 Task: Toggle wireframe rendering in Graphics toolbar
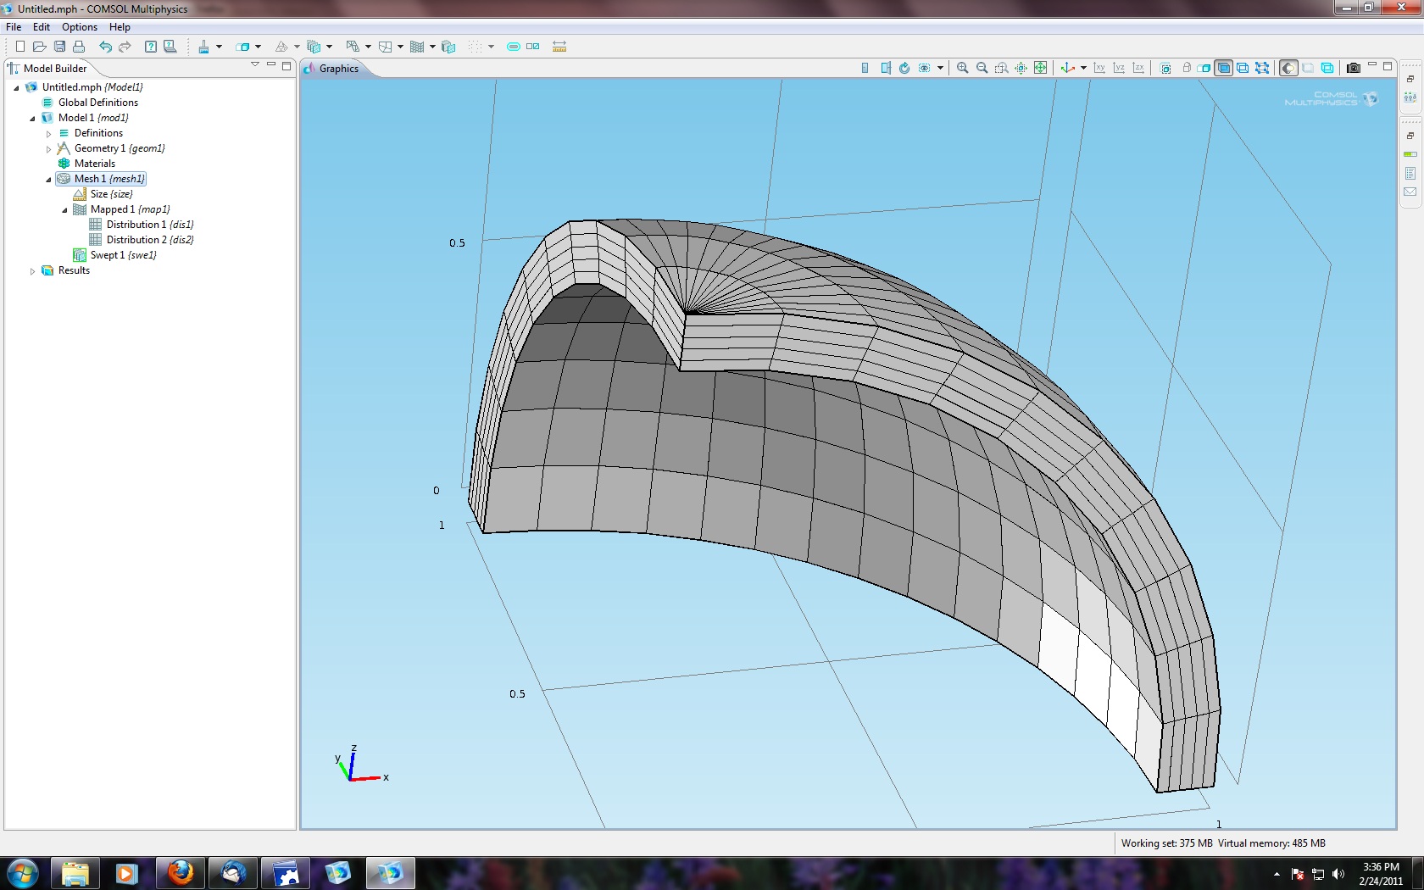pyautogui.click(x=1327, y=68)
